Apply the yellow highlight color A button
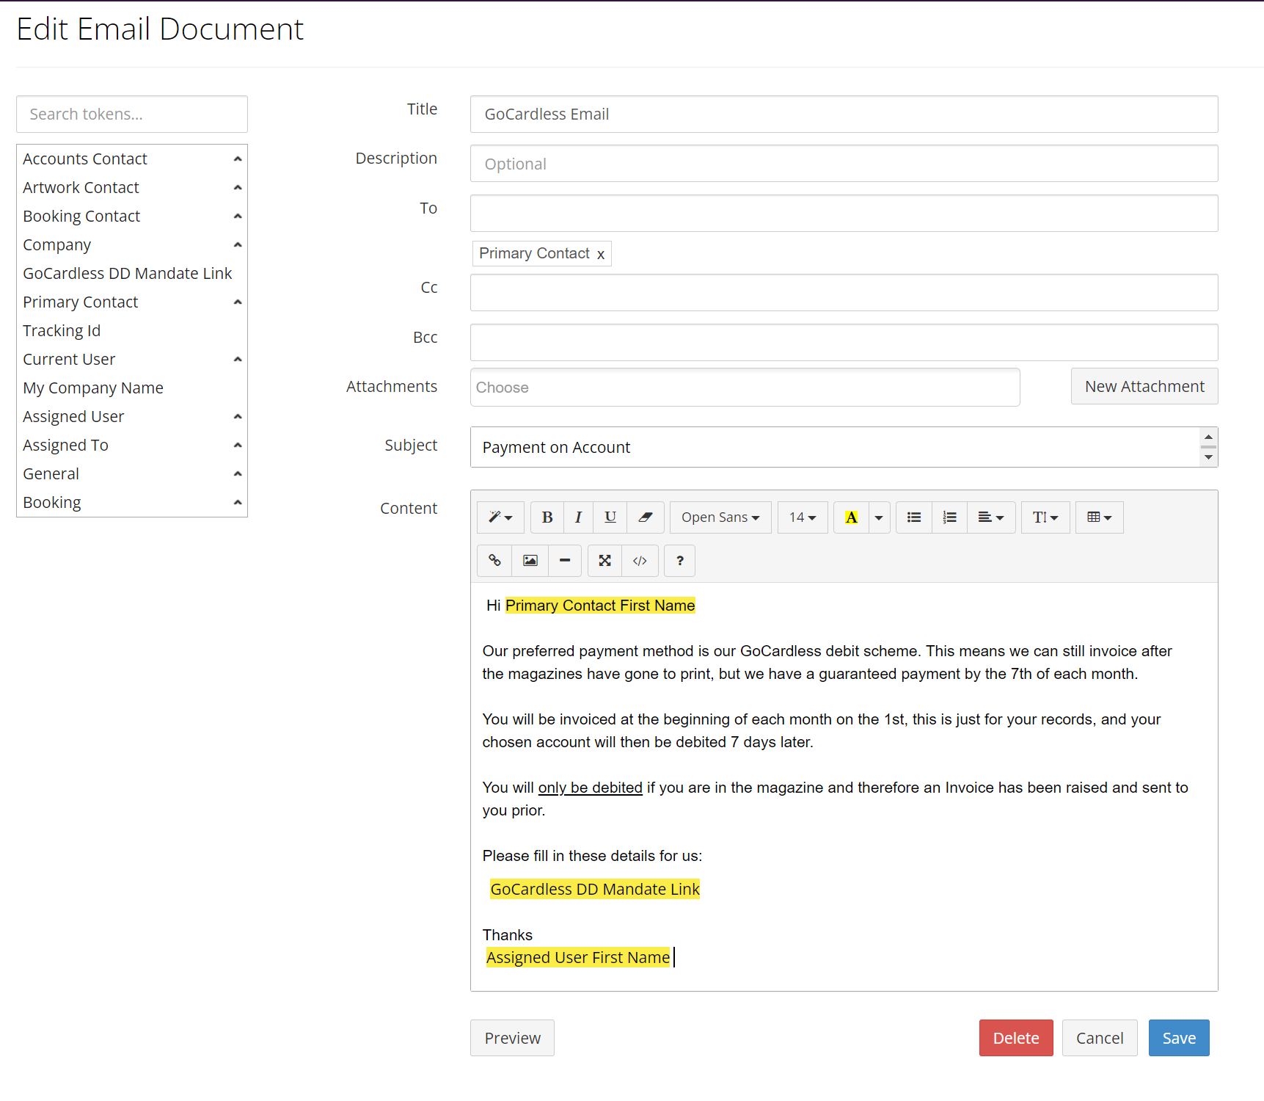 [851, 517]
